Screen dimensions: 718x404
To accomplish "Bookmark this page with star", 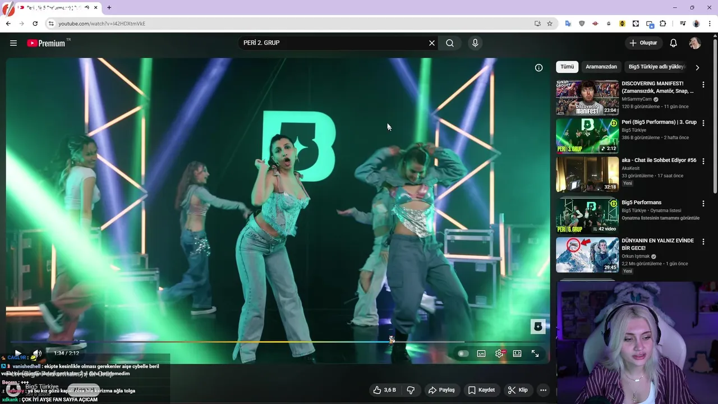I will point(550,24).
